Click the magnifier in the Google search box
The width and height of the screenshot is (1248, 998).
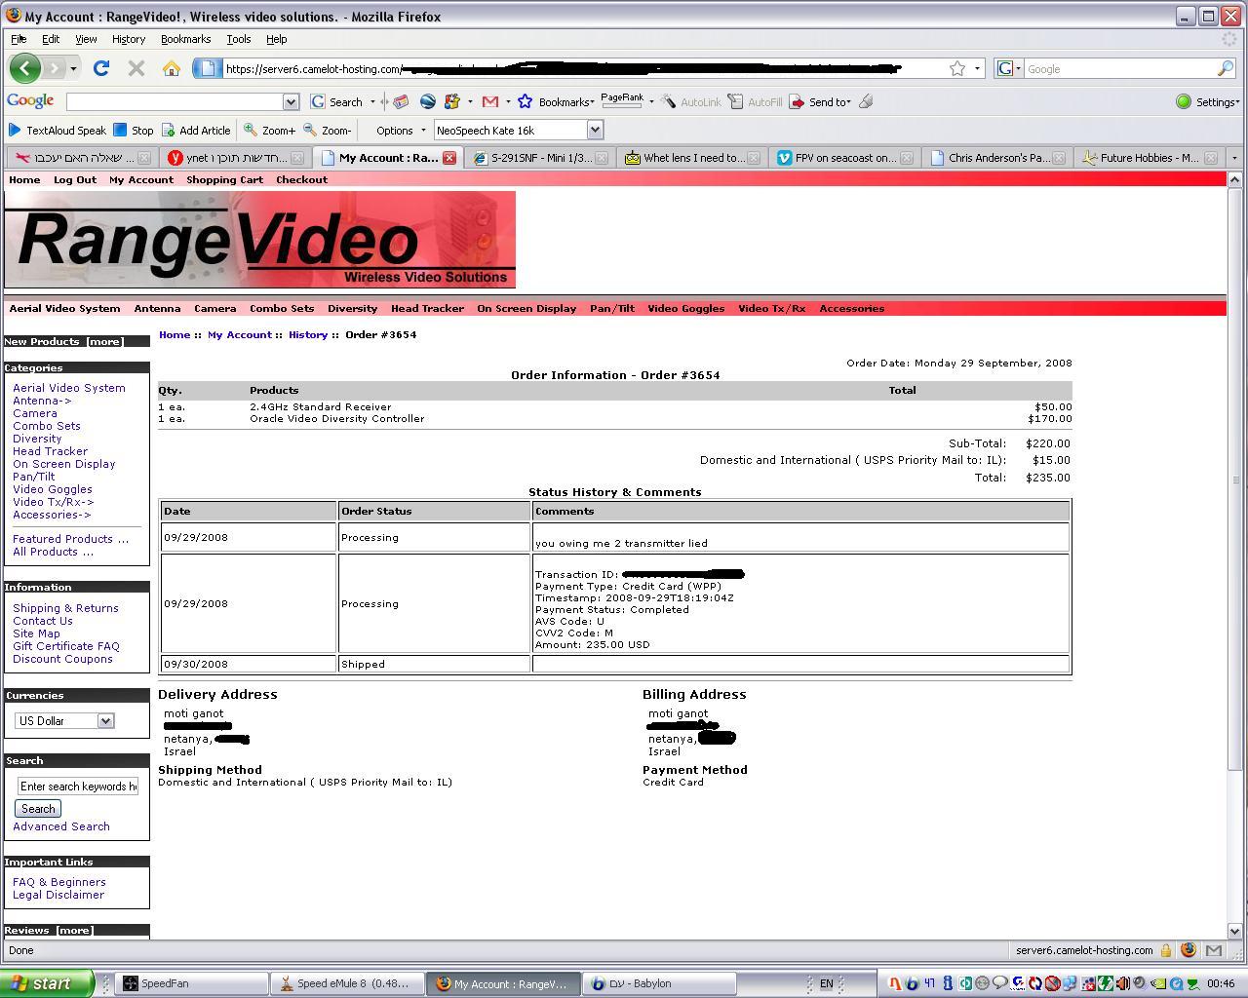point(1225,68)
